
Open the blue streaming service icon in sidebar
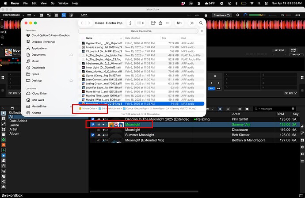pyautogui.click(x=4, y=156)
